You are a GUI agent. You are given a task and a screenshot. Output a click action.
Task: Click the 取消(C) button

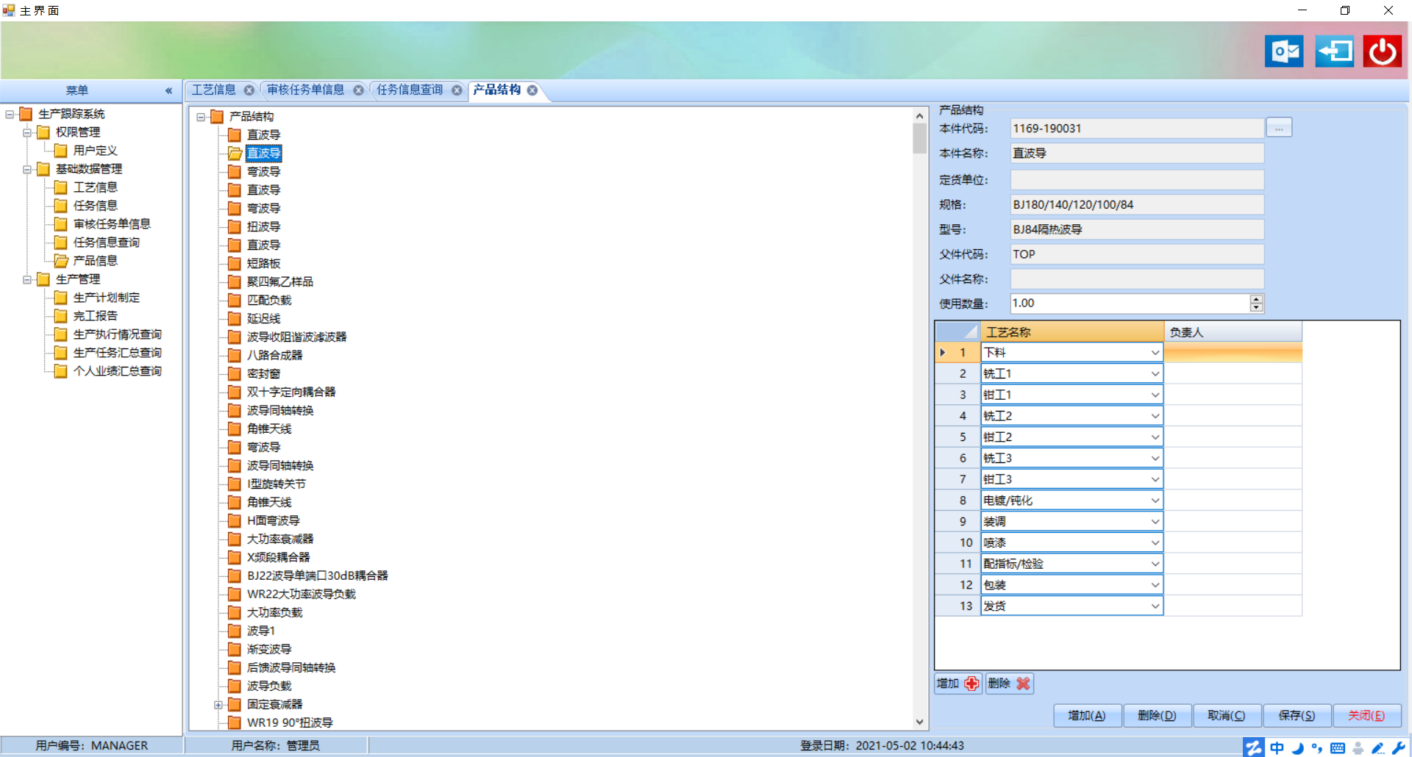1227,715
